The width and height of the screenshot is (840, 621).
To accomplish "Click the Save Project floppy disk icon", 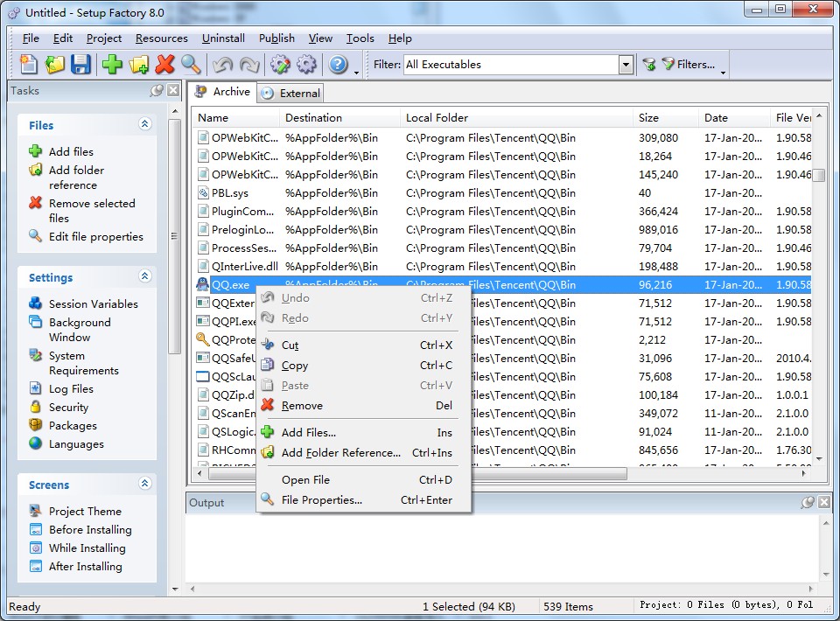I will (81, 65).
